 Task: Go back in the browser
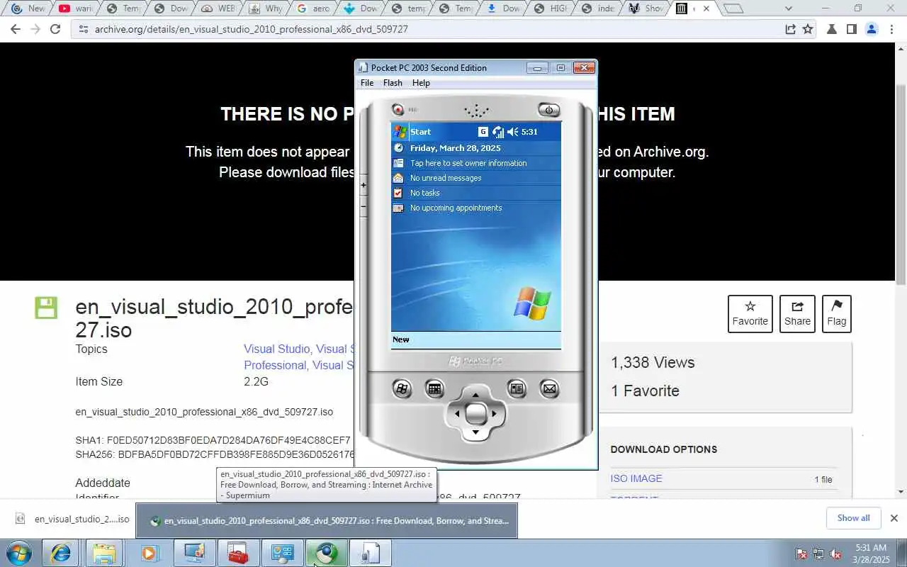click(16, 29)
